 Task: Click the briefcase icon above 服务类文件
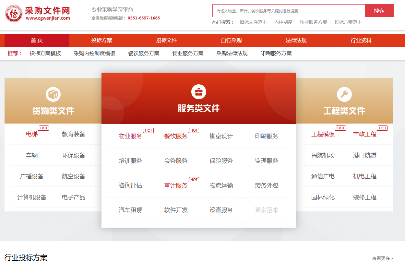coord(199,91)
